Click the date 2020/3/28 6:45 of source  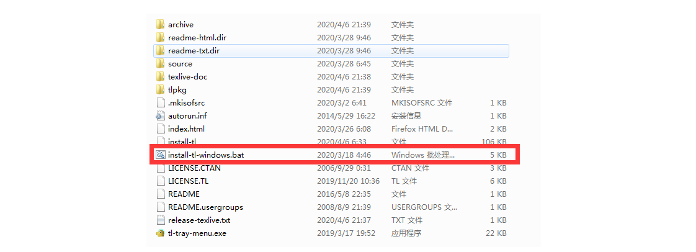(344, 63)
